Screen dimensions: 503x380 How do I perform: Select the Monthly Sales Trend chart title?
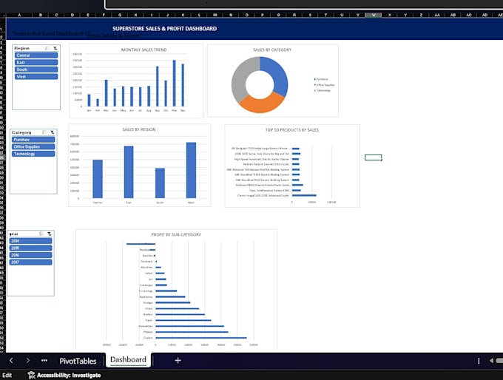(x=144, y=50)
